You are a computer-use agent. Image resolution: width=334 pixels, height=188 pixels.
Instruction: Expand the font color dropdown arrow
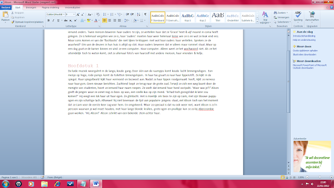pos(99,20)
